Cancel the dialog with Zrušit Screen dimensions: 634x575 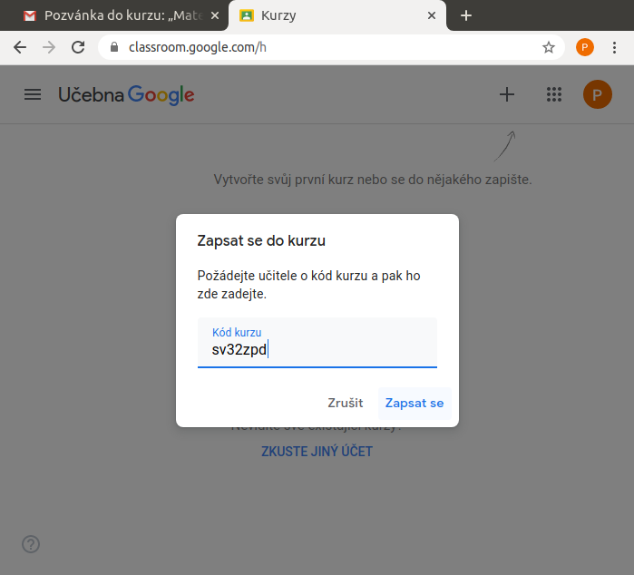tap(345, 403)
